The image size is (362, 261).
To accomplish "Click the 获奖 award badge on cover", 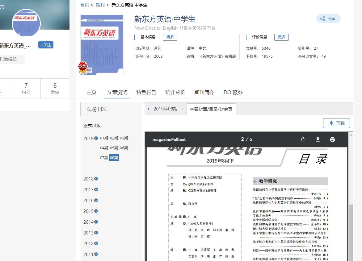I will [x=83, y=67].
